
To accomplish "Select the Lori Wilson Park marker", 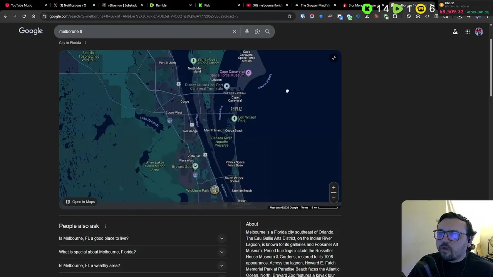I will pyautogui.click(x=234, y=118).
